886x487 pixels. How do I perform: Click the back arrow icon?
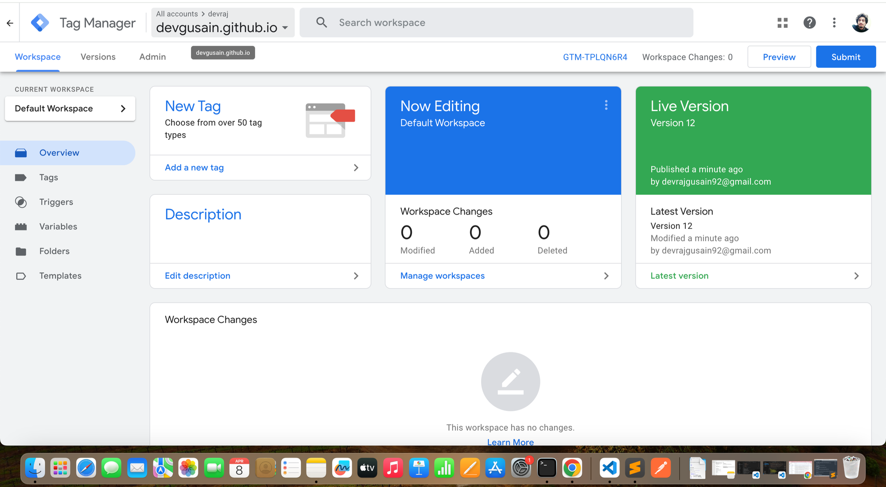[x=10, y=23]
